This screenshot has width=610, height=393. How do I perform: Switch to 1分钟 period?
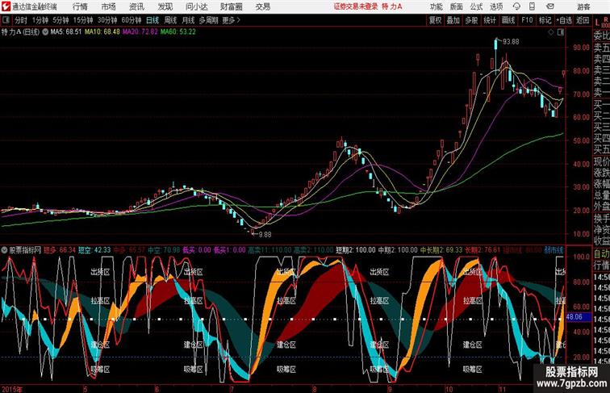pyautogui.click(x=40, y=20)
